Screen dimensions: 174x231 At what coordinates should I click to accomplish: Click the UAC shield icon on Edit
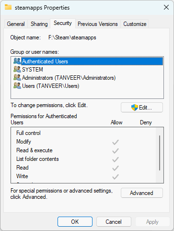click(135, 108)
